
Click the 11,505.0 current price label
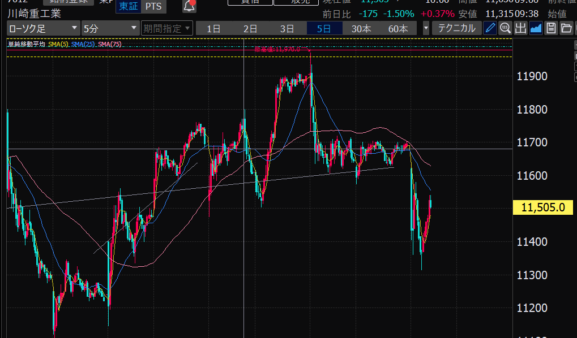pos(543,207)
